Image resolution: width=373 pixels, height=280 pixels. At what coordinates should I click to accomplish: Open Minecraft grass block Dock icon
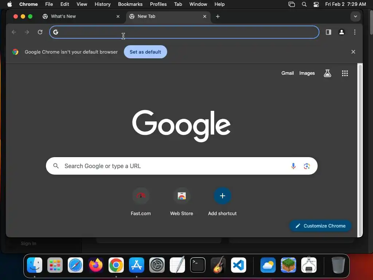[x=288, y=265]
